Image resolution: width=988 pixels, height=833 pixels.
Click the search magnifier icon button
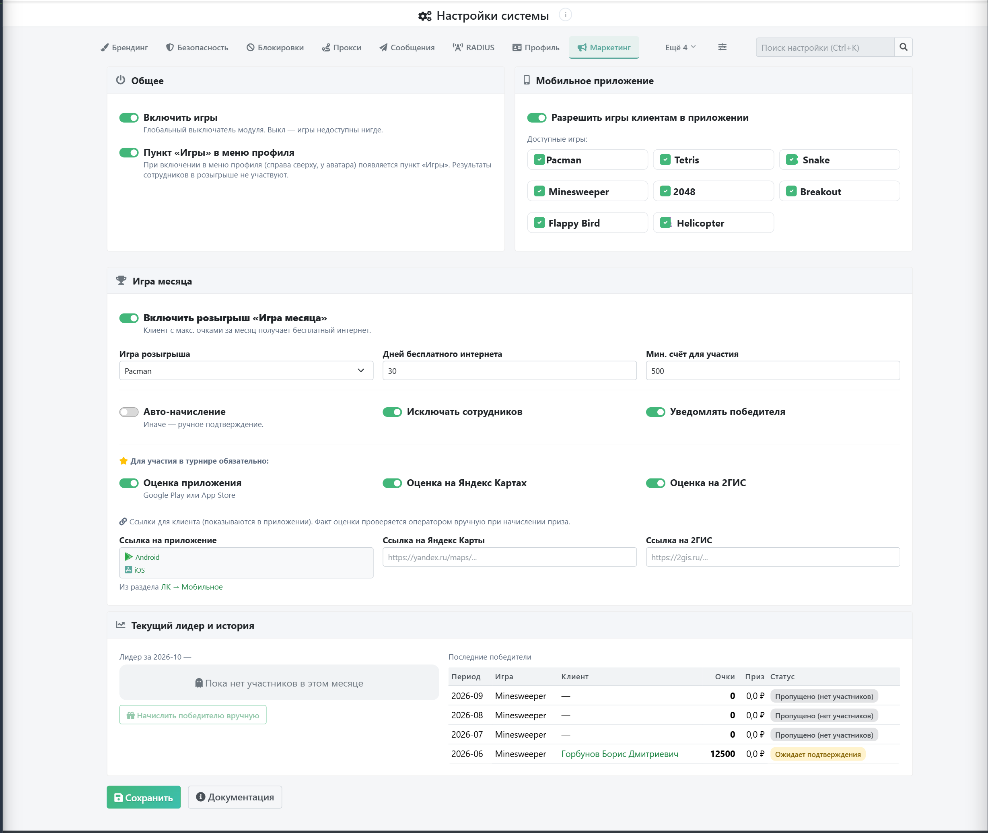pos(903,47)
